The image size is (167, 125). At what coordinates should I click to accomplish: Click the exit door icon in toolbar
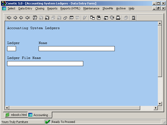click(134, 18)
